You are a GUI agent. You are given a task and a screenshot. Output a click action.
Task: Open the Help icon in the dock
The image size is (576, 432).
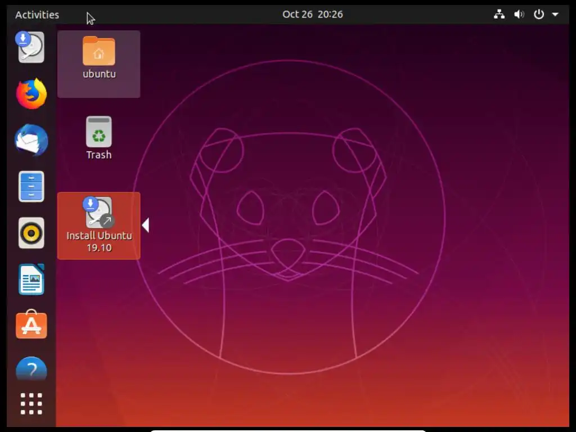point(31,368)
